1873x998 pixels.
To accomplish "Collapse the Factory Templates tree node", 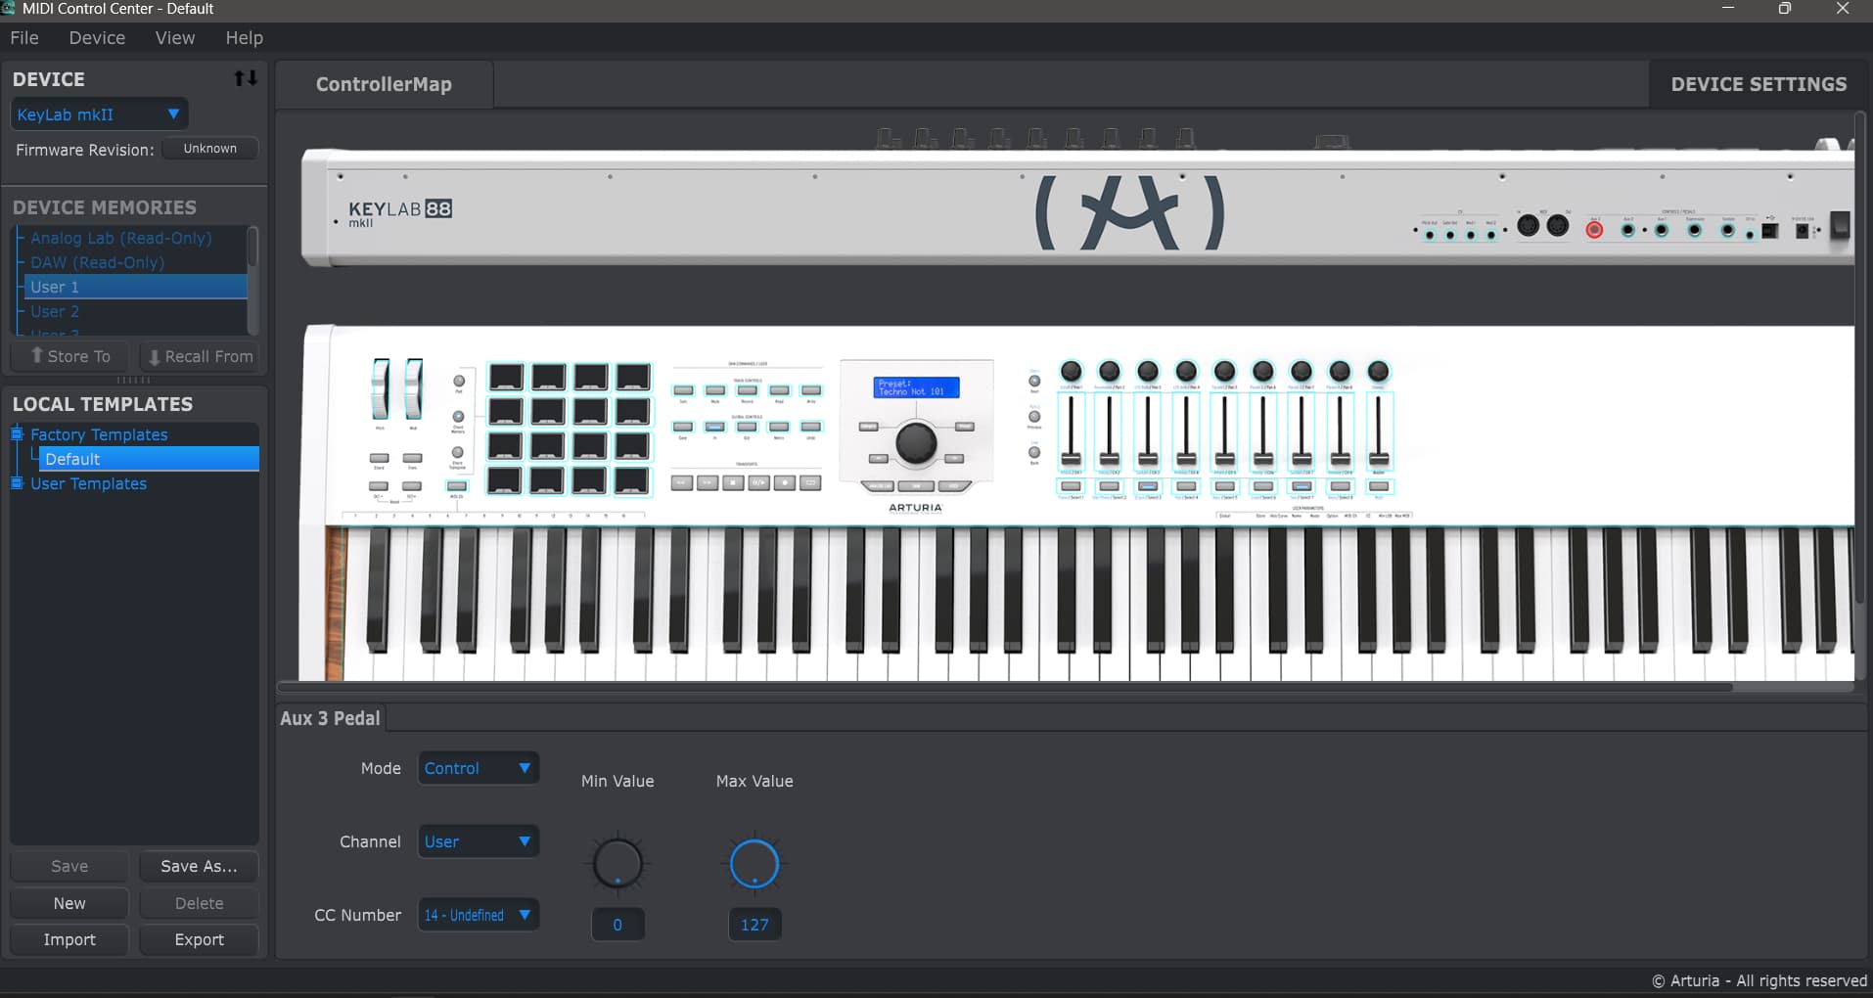I will coord(17,434).
